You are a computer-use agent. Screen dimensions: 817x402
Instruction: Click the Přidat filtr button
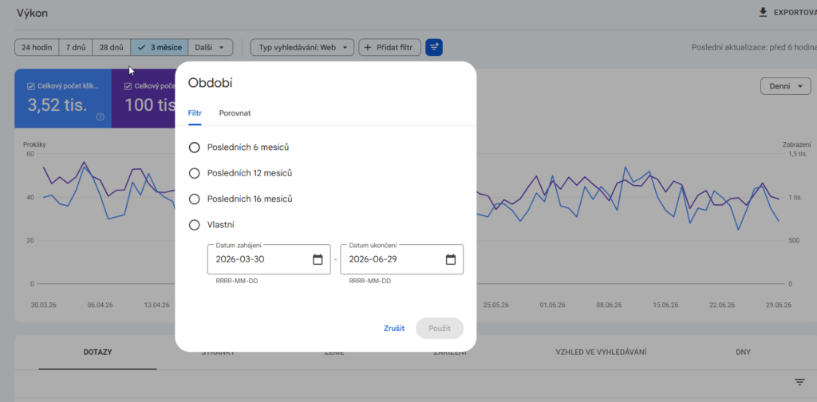(x=389, y=47)
